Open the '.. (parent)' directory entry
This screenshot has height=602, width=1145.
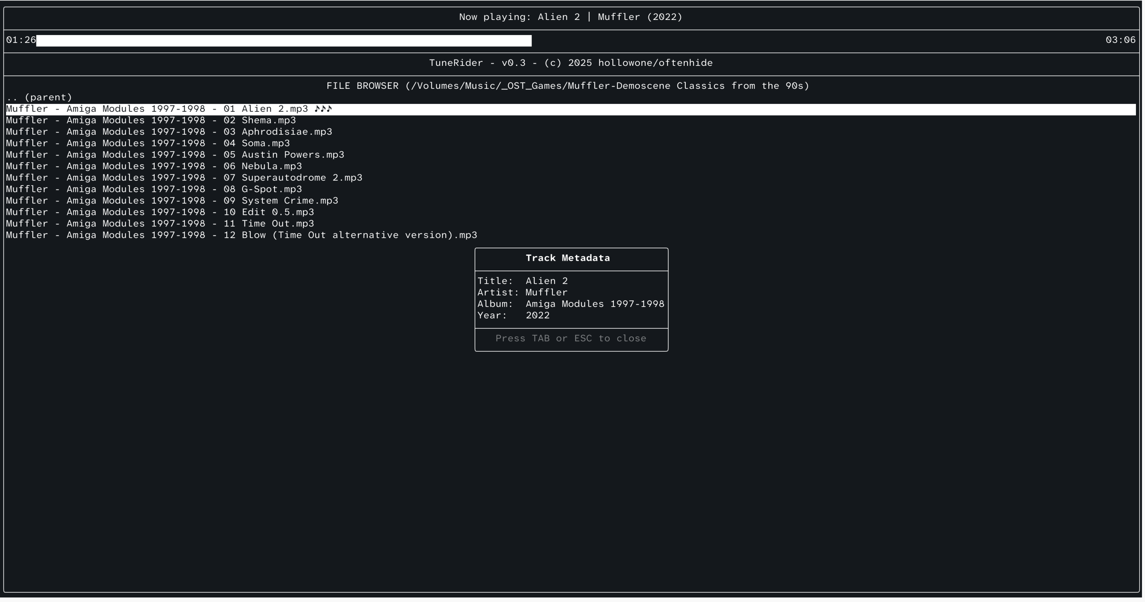coord(39,97)
